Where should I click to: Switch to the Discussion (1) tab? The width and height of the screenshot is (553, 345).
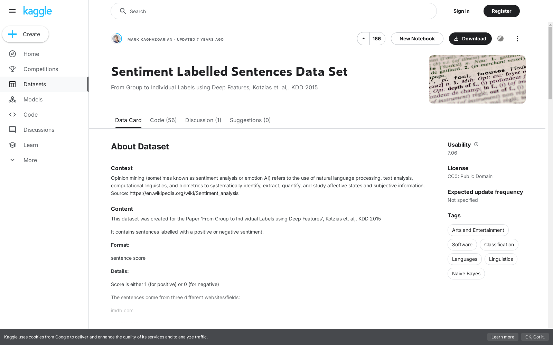[203, 120]
